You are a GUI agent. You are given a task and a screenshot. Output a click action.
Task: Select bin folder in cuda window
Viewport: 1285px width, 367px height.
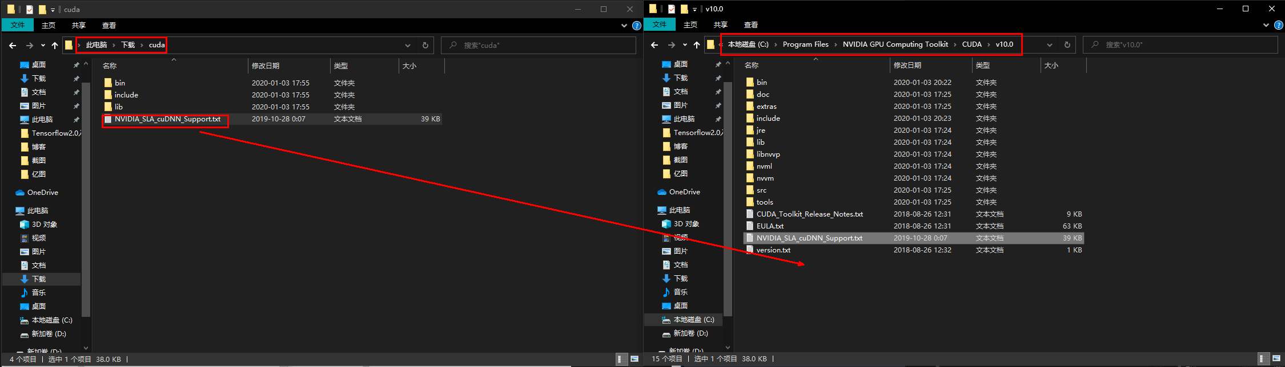(x=119, y=83)
